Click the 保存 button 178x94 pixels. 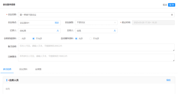[x=172, y=5]
